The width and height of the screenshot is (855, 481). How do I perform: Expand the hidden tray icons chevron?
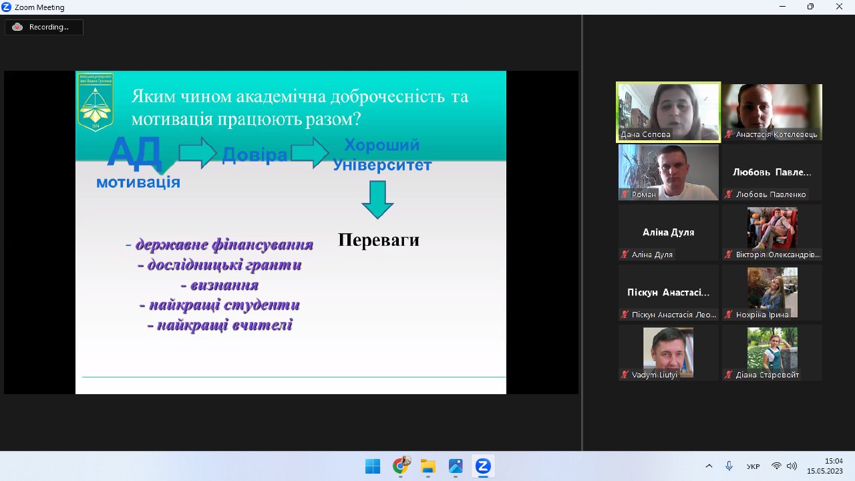pos(709,466)
